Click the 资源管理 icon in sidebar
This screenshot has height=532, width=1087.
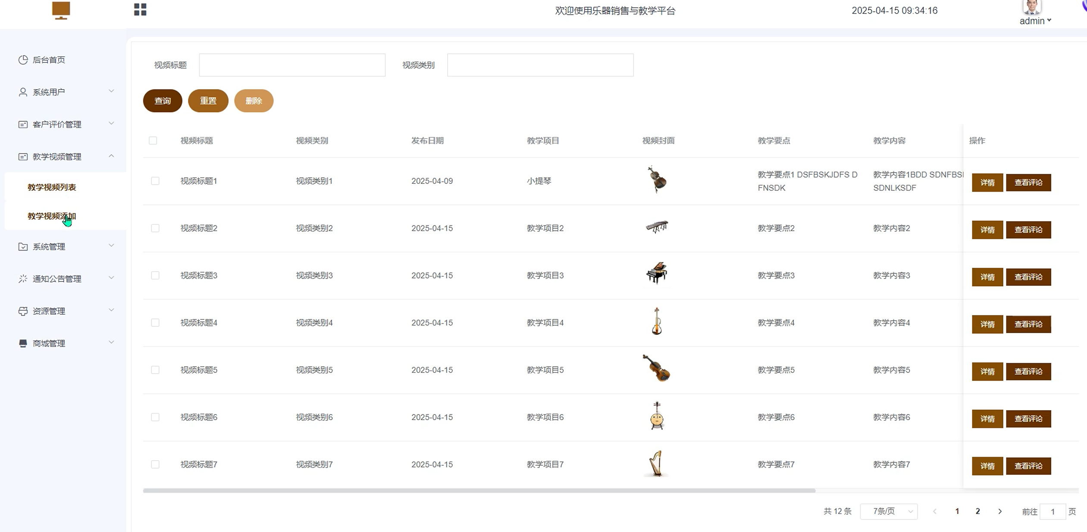point(23,311)
